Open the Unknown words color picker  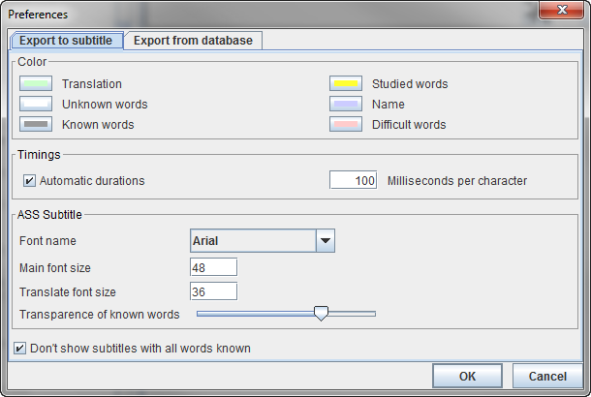tap(36, 105)
